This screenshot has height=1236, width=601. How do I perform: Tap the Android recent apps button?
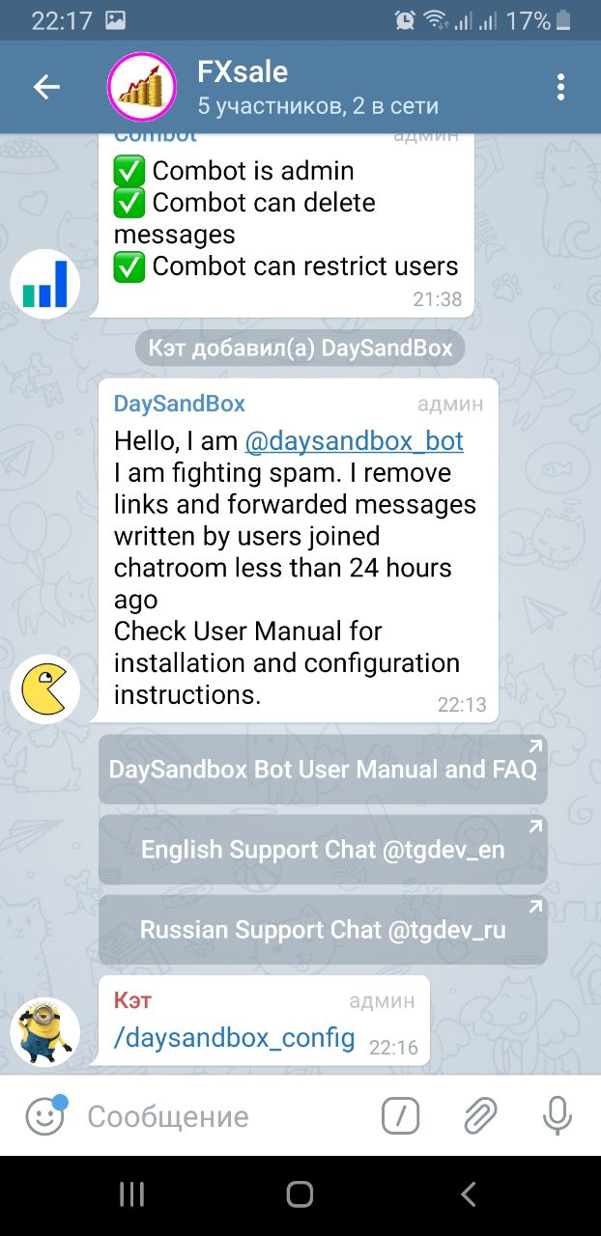coord(131,1194)
